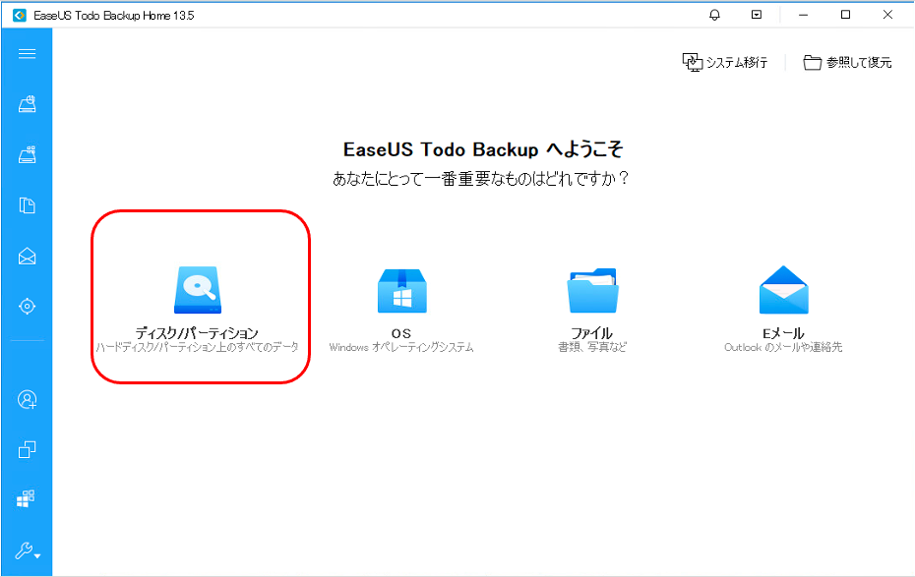Maximize the EaseUS Todo Backup window
This screenshot has height=577, width=915.
(845, 15)
